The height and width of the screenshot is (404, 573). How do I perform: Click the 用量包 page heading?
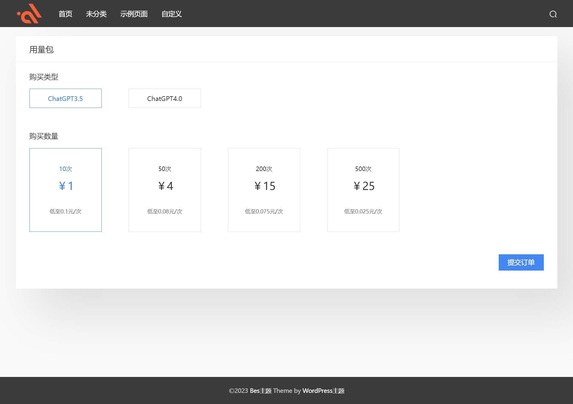click(x=42, y=50)
